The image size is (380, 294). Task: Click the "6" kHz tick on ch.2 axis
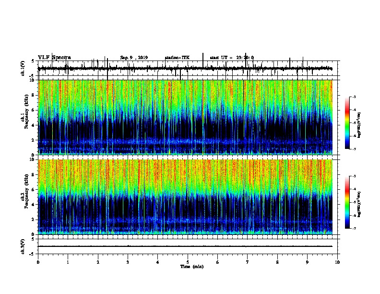tap(34, 189)
